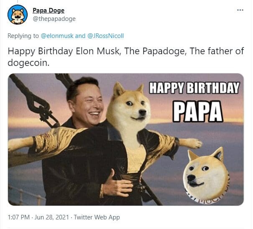The height and width of the screenshot is (229, 253).
Task: Open the @thepapadoge handle link
Action: point(54,19)
